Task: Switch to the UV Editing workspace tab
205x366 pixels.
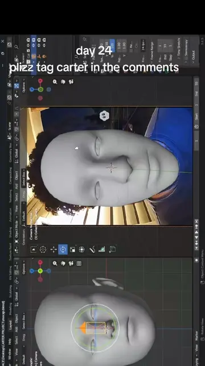Action: pos(10,273)
